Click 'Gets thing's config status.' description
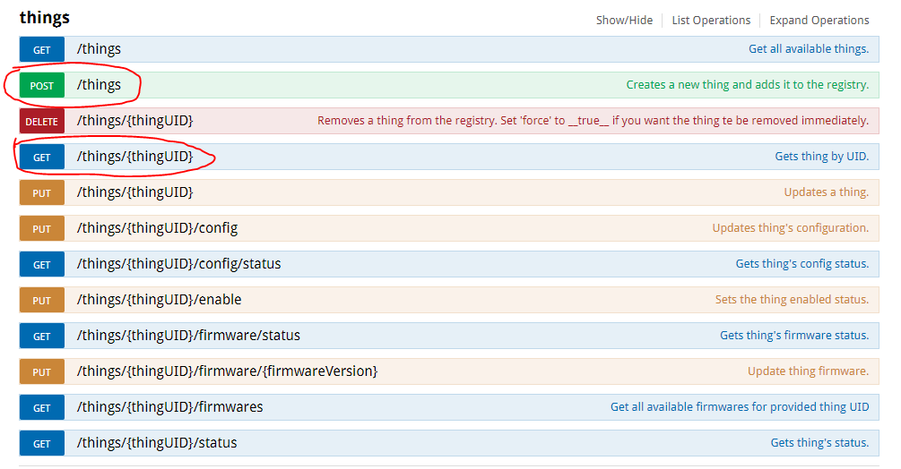The image size is (901, 469). click(x=802, y=264)
